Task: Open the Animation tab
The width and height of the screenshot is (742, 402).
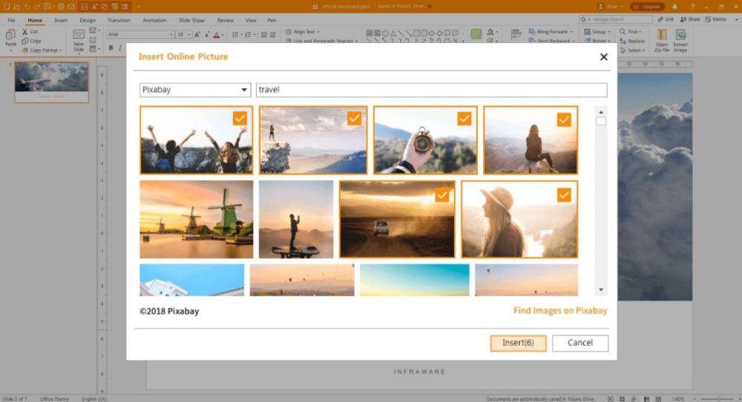Action: tap(154, 20)
